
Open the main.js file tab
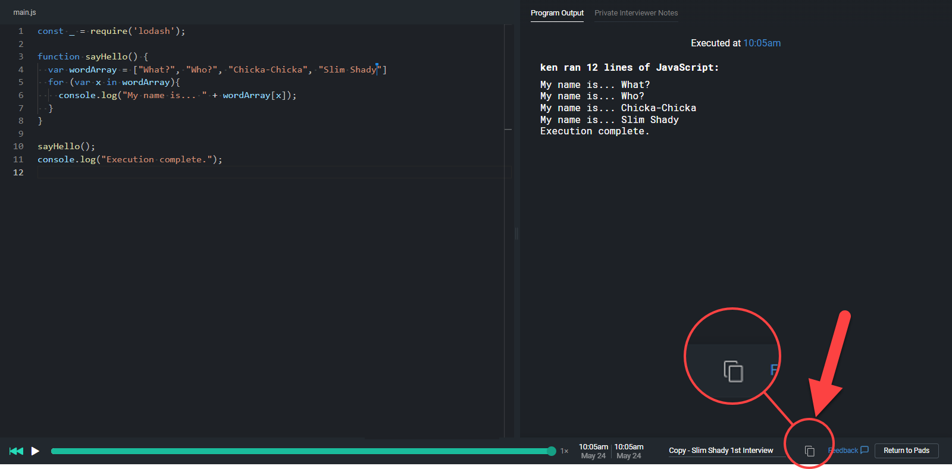[24, 12]
